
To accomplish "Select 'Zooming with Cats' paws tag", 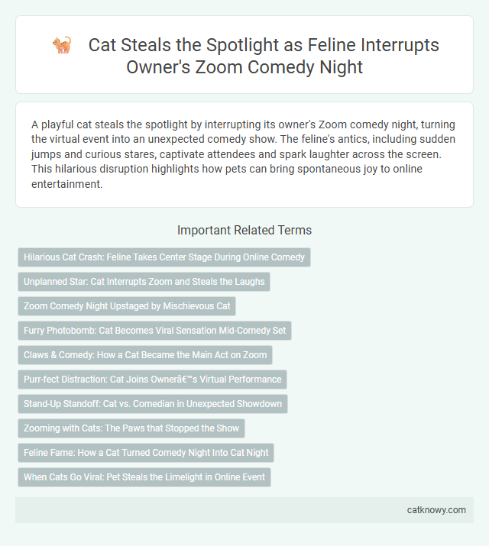I will pos(131,428).
